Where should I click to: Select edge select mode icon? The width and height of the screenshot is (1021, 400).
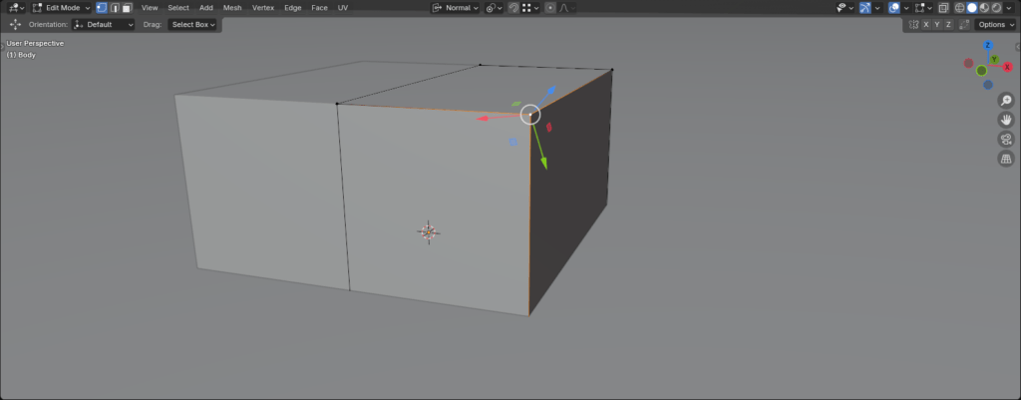[x=115, y=8]
